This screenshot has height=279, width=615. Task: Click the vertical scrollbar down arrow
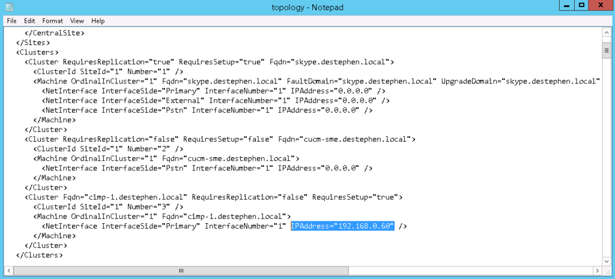[x=607, y=260]
